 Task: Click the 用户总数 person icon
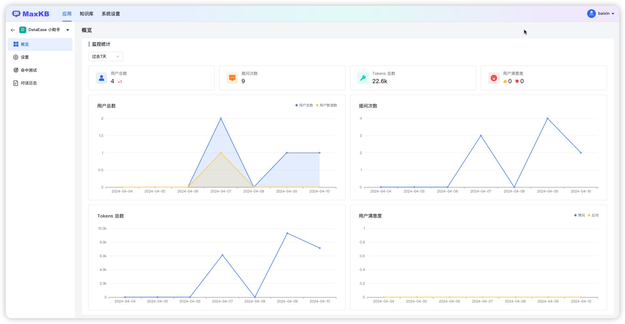click(102, 78)
